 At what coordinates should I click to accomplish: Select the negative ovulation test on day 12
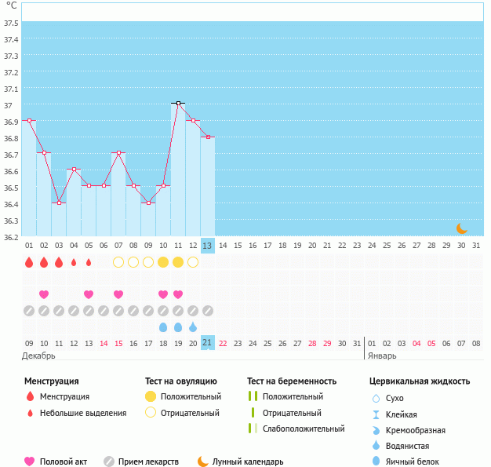tap(193, 262)
